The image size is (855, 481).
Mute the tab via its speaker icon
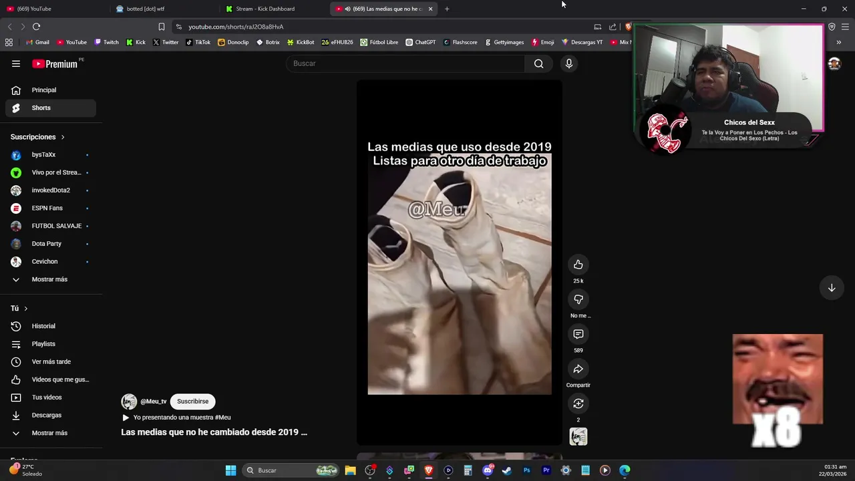[x=347, y=9]
